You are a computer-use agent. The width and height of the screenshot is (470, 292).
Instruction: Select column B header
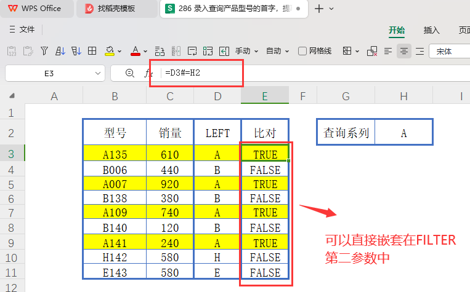coord(115,97)
